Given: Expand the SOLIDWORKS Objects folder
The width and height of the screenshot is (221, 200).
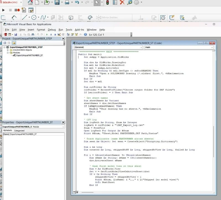Looking at the screenshot, I should point(8,50).
